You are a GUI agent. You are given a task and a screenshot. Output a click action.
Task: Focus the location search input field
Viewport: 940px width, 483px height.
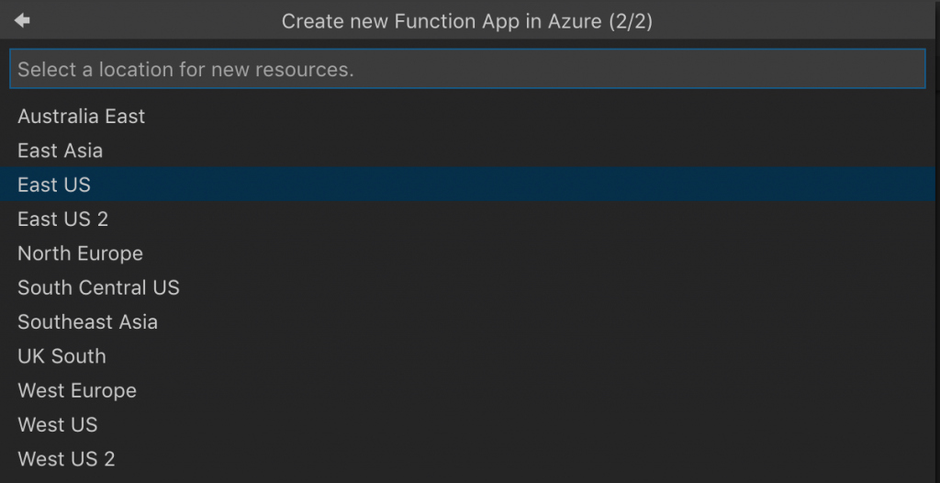[x=467, y=69]
